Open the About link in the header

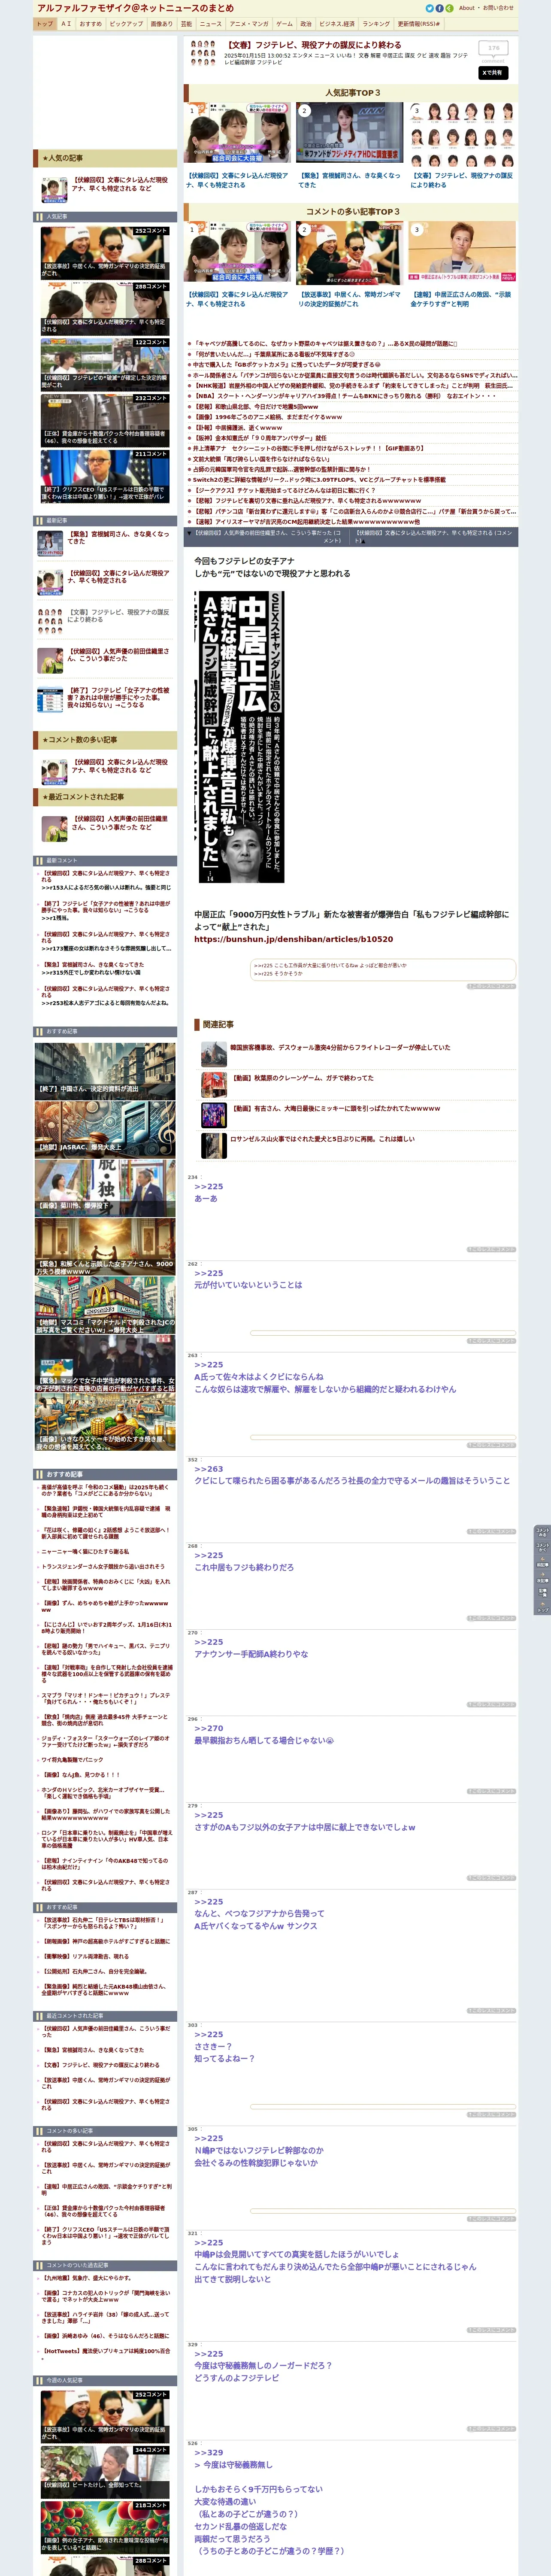pos(466,8)
